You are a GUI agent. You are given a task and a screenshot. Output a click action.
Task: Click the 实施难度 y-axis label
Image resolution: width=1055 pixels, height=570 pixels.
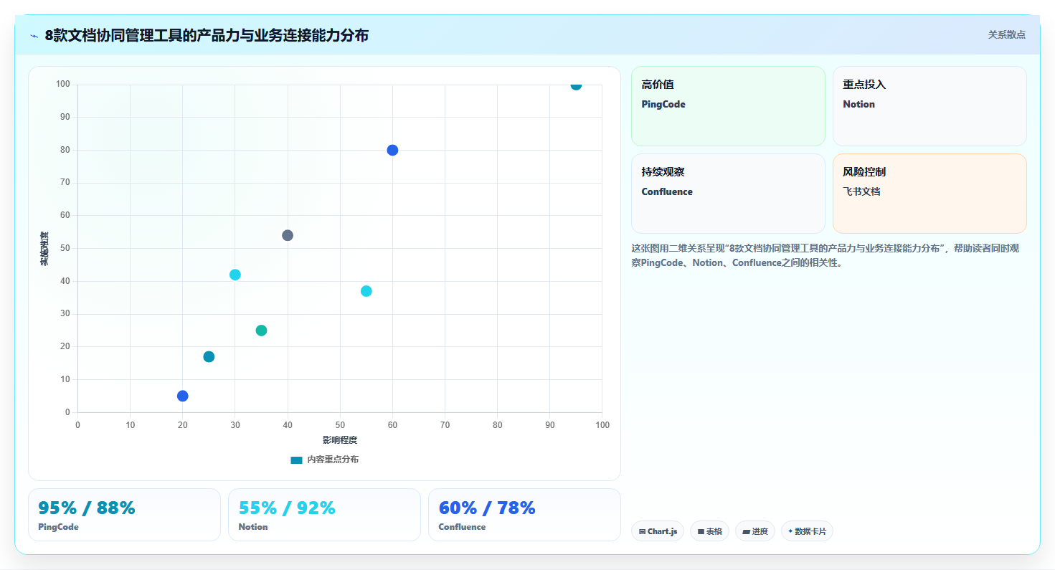[44, 249]
